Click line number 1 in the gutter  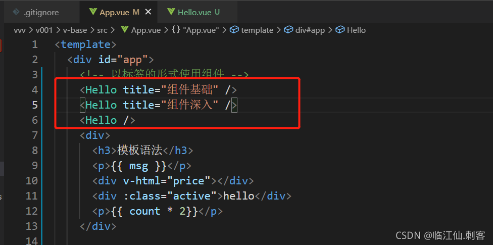pyautogui.click(x=34, y=44)
